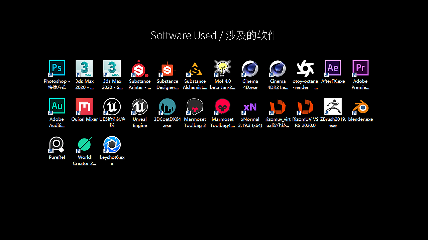Open the 3DCoatDX64.exe icon
This screenshot has height=240, width=428.
pos(168,106)
